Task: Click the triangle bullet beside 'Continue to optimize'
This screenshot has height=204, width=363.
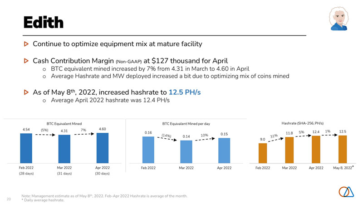Action: click(x=26, y=44)
